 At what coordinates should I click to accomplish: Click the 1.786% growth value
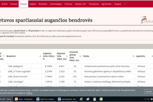[48, 76]
